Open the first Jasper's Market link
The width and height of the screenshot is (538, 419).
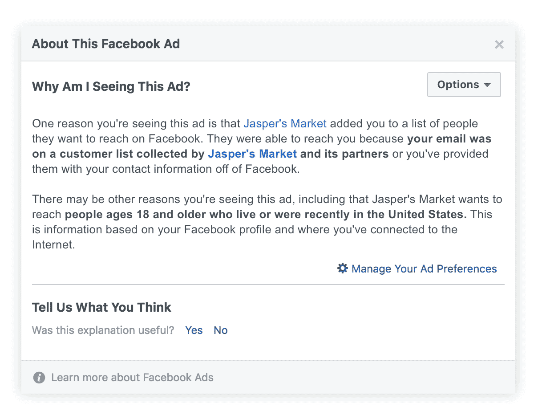pos(285,123)
